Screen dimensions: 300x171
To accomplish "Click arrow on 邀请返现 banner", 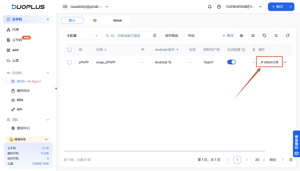I will (46, 139).
